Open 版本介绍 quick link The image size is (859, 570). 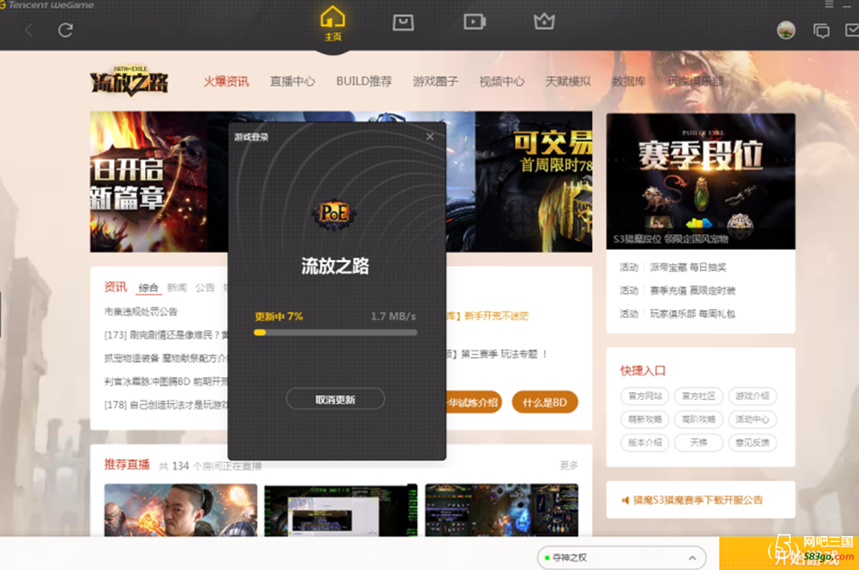coord(645,443)
